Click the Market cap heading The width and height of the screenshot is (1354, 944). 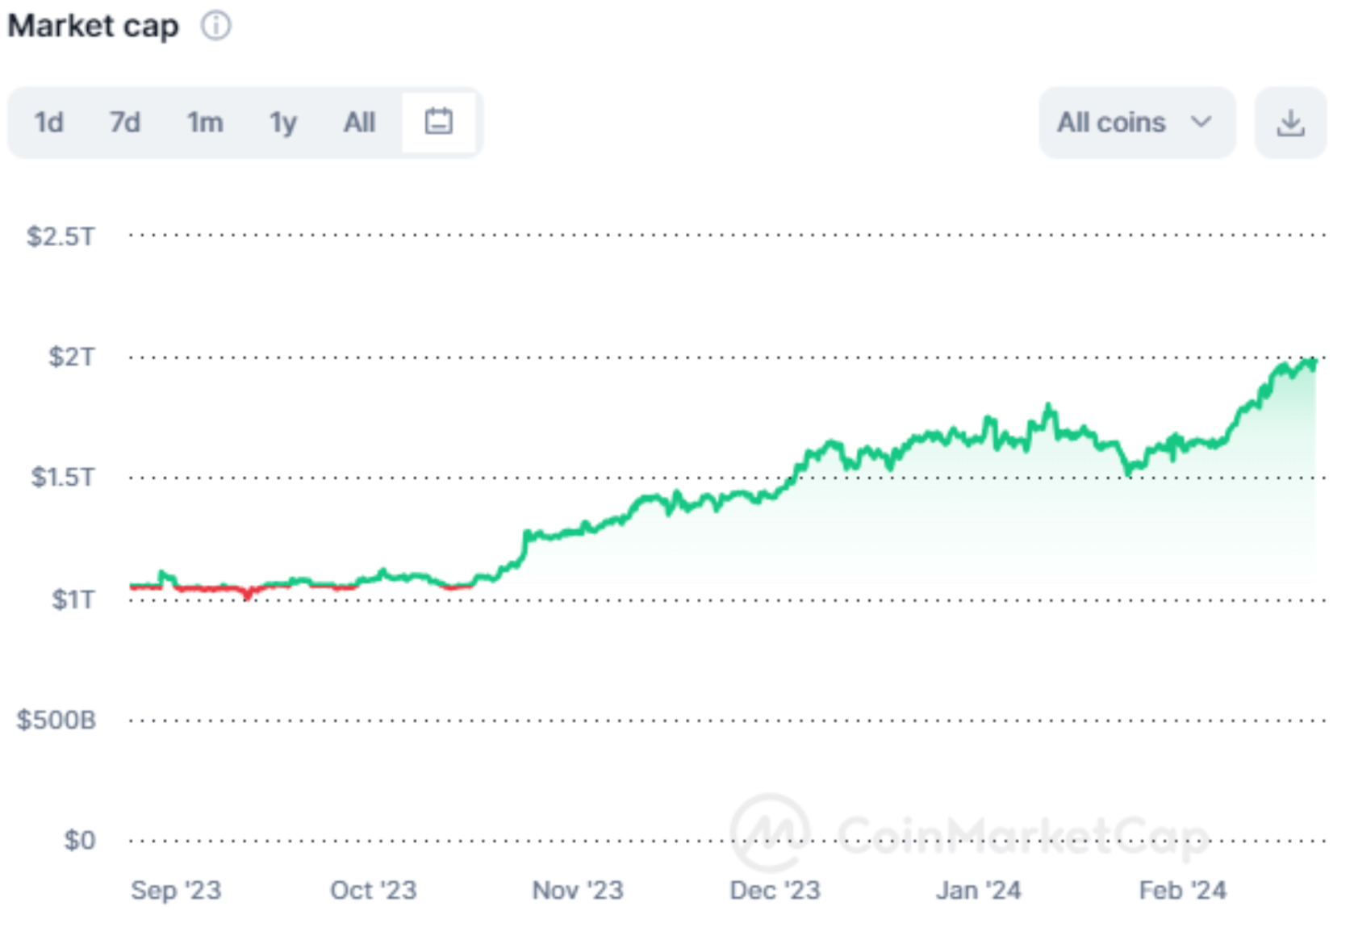tap(93, 25)
